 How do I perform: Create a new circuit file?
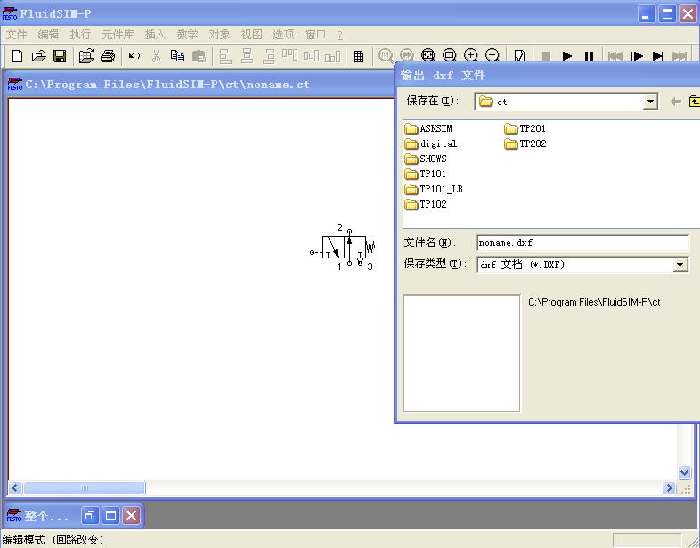(17, 56)
